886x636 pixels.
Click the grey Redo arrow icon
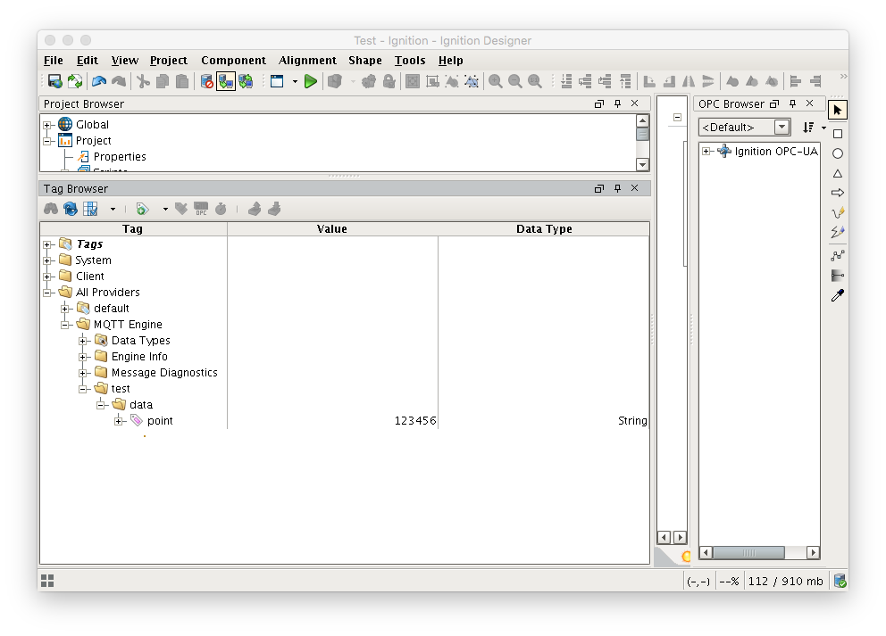(119, 81)
